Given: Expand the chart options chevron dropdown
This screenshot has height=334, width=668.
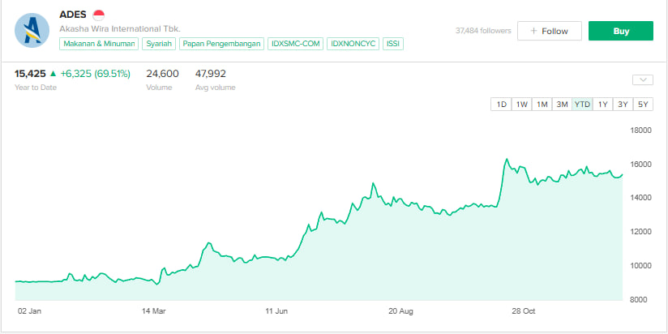Looking at the screenshot, I should (x=642, y=79).
